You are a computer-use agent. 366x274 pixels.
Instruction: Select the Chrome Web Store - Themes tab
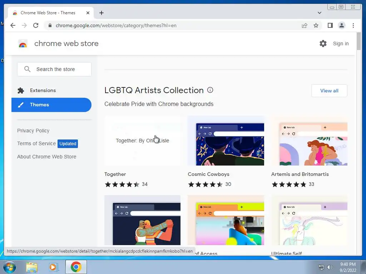(51, 13)
